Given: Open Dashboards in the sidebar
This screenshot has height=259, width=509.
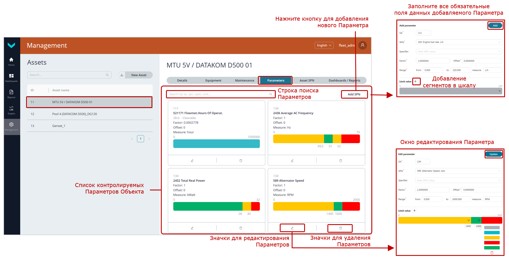Looking at the screenshot, I should pyautogui.click(x=11, y=77).
